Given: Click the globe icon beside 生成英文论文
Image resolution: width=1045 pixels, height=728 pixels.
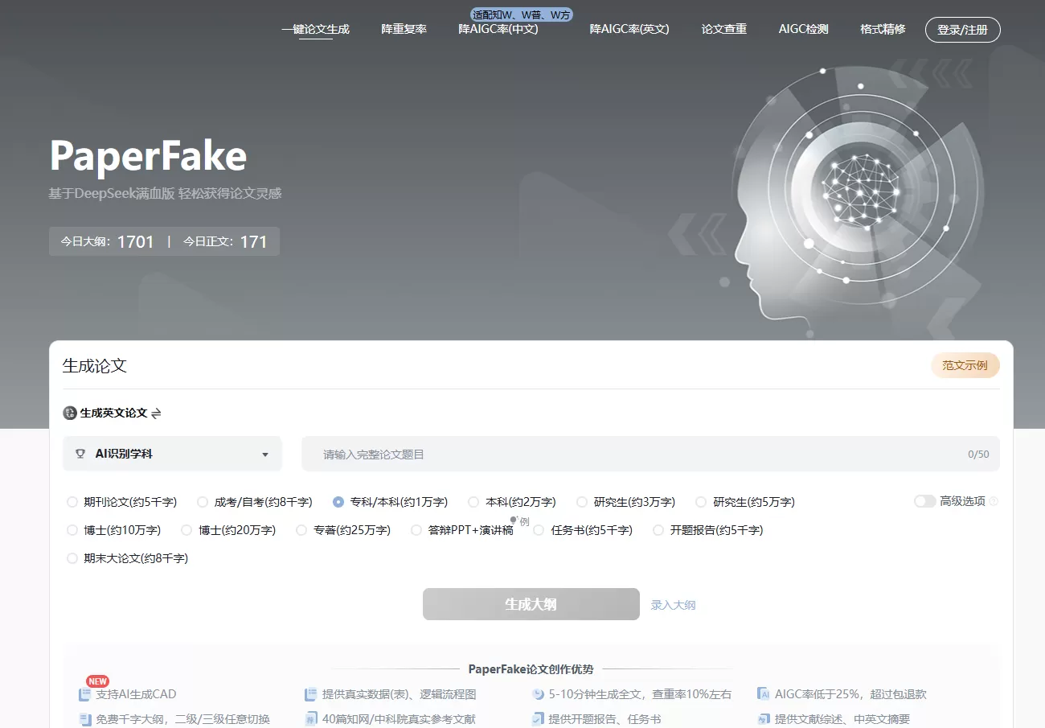Looking at the screenshot, I should click(x=69, y=413).
